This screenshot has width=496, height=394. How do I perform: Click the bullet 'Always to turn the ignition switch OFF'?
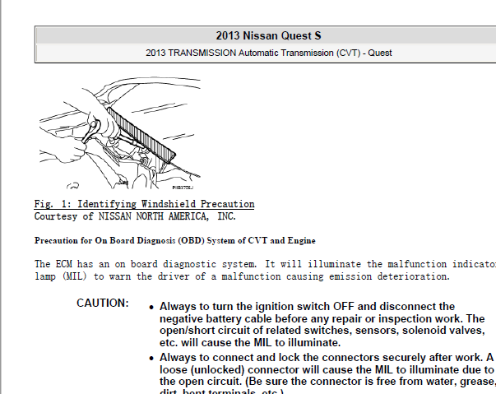(x=322, y=324)
